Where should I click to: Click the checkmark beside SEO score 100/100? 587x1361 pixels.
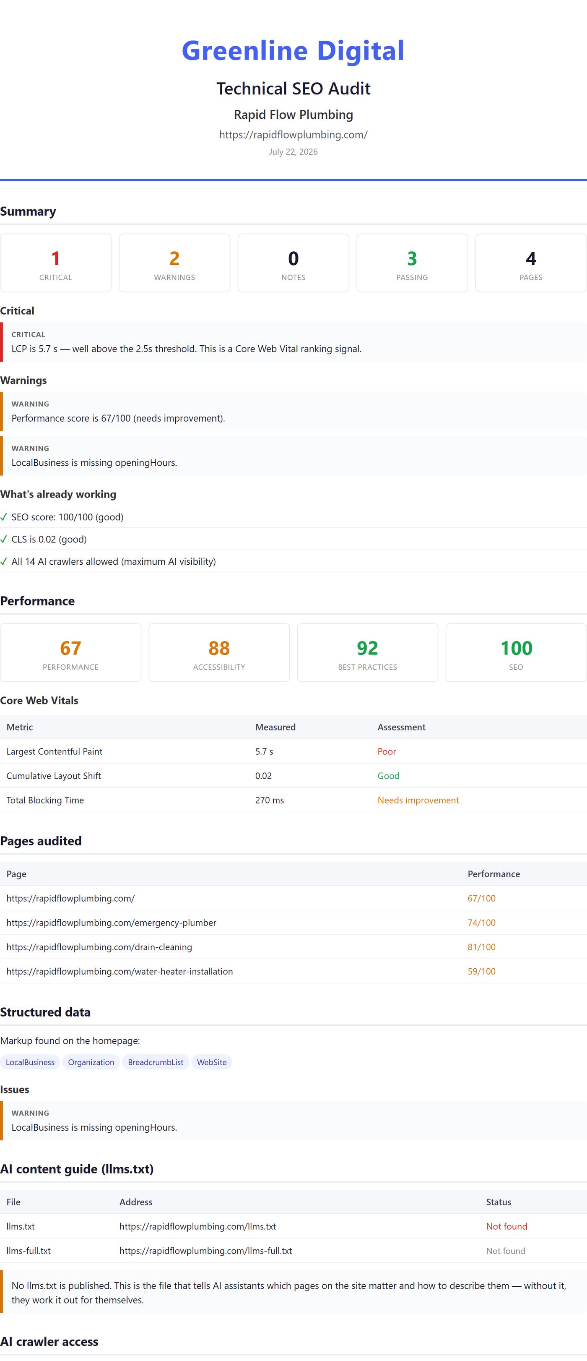[x=4, y=517]
